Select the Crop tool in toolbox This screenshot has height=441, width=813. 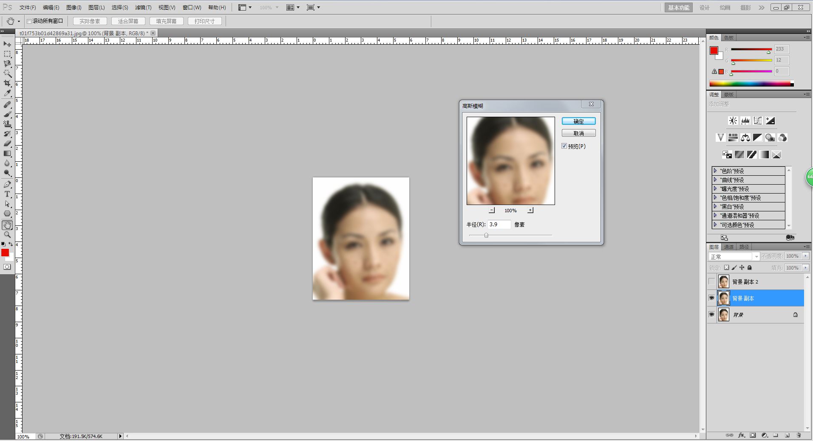pyautogui.click(x=7, y=83)
